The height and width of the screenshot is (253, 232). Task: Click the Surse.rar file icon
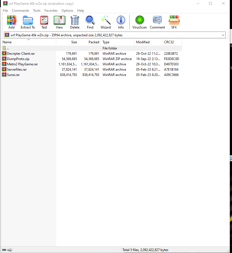tap(4, 75)
